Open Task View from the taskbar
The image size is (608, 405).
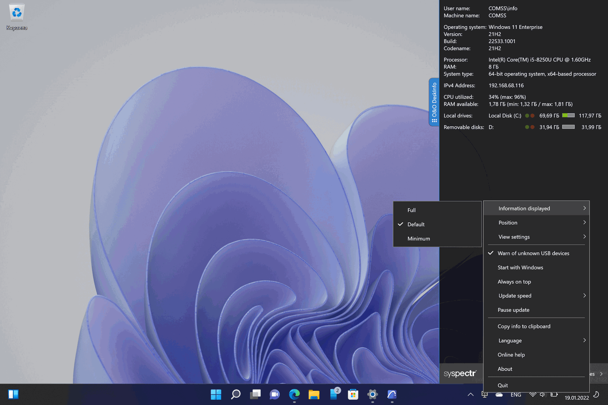(x=255, y=394)
